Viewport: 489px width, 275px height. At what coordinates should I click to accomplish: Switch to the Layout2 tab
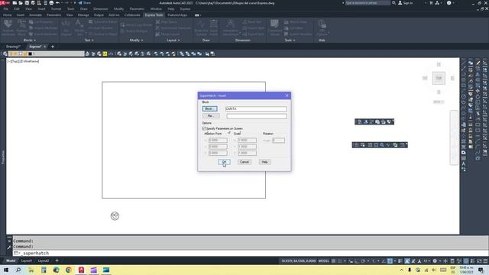coord(44,260)
